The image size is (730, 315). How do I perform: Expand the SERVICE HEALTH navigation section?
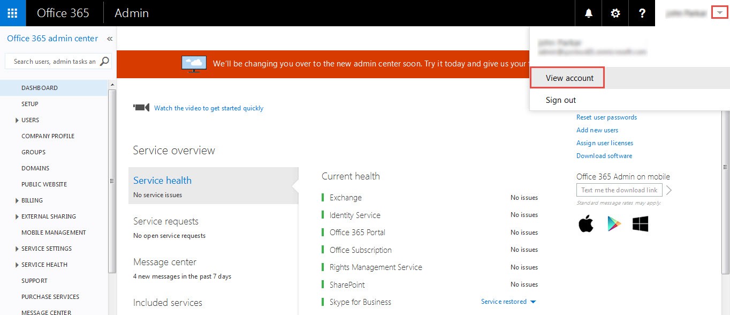[18, 265]
